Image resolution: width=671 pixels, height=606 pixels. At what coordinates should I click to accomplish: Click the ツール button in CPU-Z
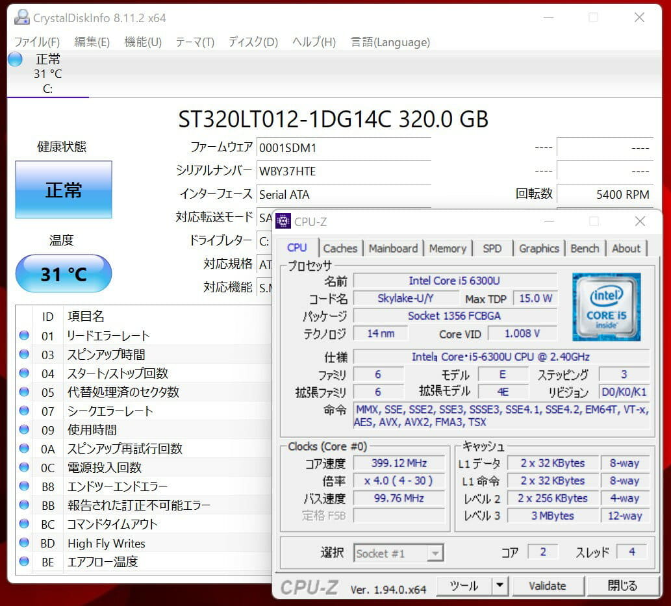pos(464,586)
